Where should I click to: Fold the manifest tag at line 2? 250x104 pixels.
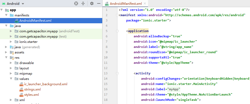(x=117, y=15)
